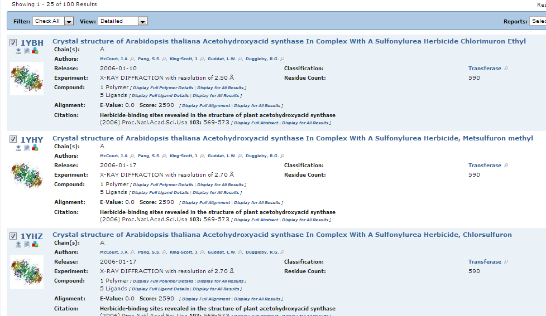This screenshot has width=546, height=316.
Task: Click magnifier next to Guddat, L.W. in 1YHY
Action: click(240, 156)
